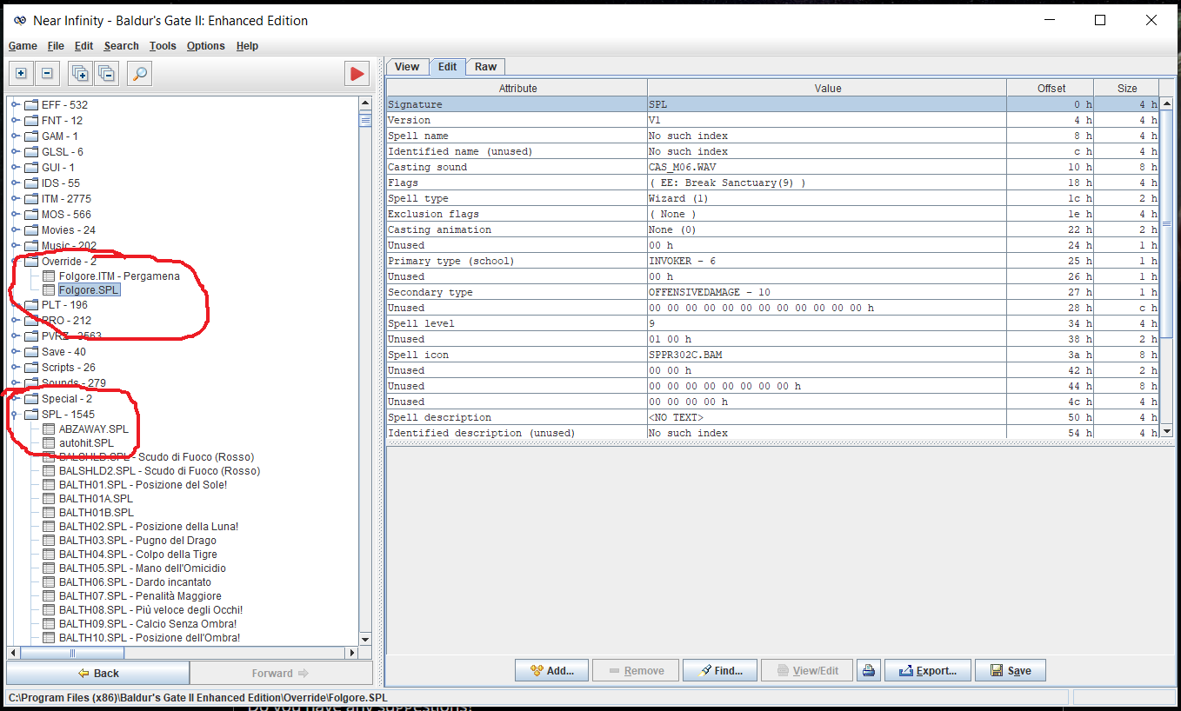Click the file icon next to BALTH10.SPL
This screenshot has height=711, width=1181.
click(49, 638)
